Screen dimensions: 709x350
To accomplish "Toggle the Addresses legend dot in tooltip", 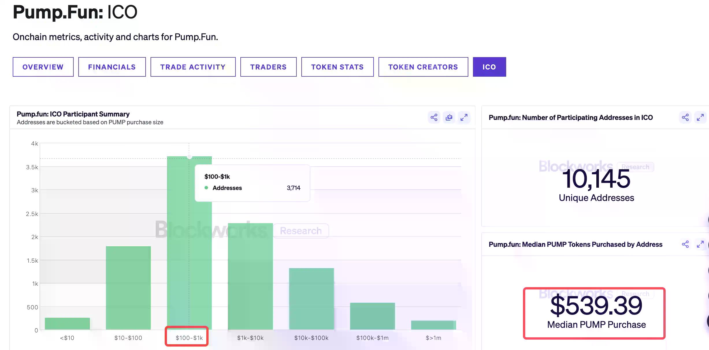I will pyautogui.click(x=206, y=188).
